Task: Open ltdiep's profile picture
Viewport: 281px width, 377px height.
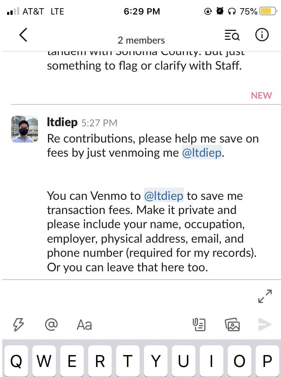Action: (x=25, y=129)
